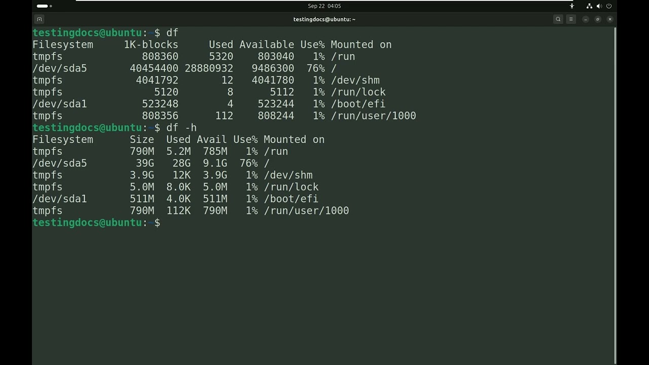
Task: Minimize the terminal window
Action: tap(586, 19)
